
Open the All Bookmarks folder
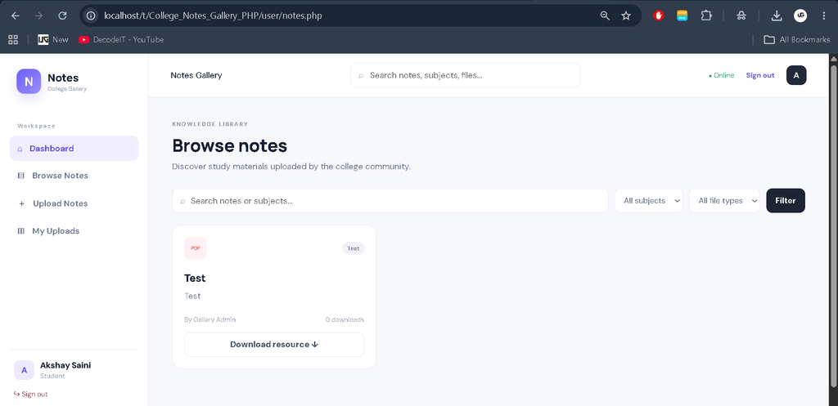797,39
